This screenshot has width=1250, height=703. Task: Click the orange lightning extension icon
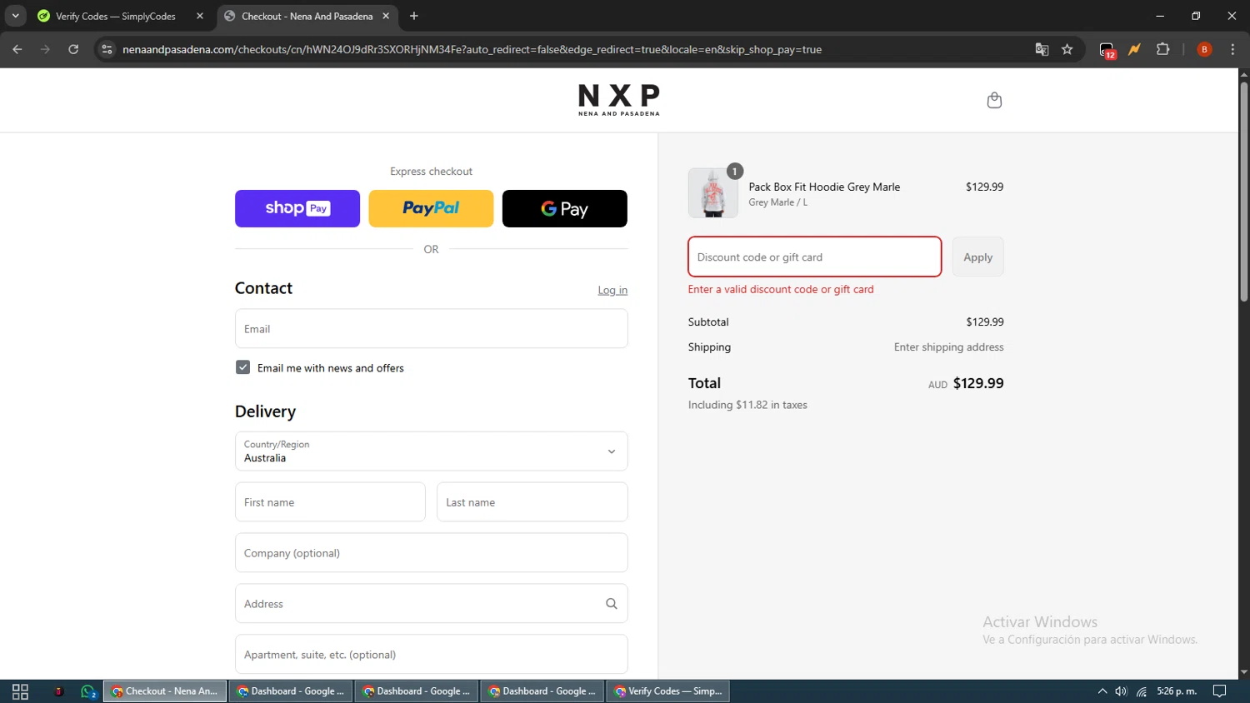(x=1134, y=49)
